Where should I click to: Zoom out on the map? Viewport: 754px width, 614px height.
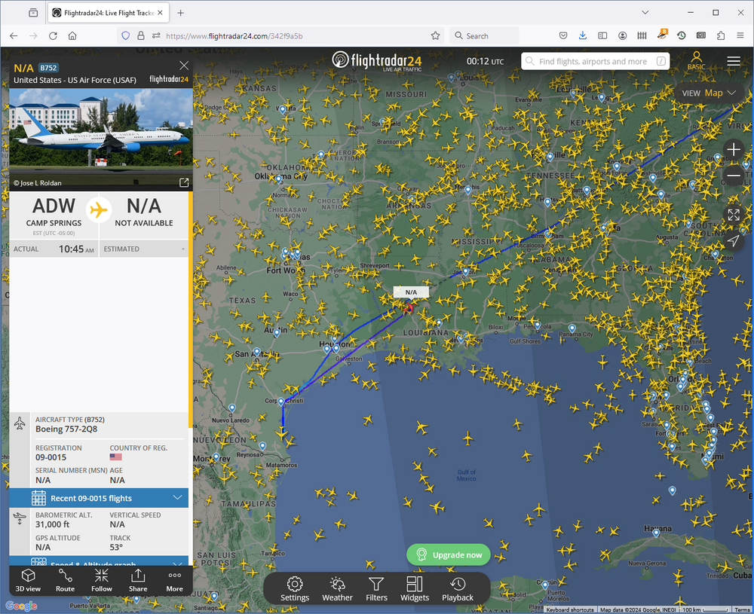(733, 176)
